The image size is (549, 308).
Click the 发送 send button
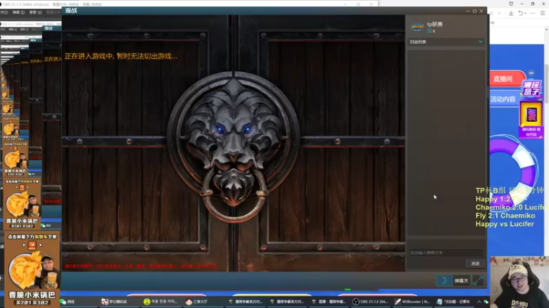[475, 264]
